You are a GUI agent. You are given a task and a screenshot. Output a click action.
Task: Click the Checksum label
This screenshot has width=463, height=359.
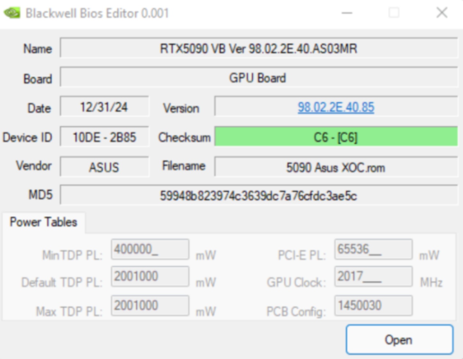(x=184, y=138)
